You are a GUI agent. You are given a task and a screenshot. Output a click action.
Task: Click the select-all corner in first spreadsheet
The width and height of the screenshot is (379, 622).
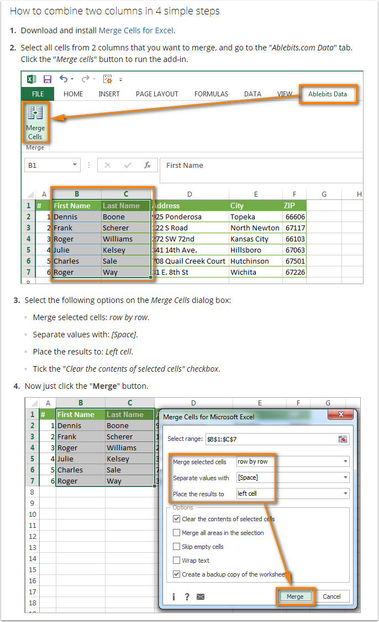(30, 194)
